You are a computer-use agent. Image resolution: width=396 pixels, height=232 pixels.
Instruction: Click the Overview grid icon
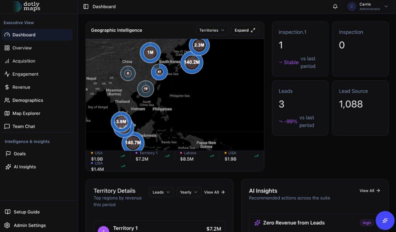tap(7, 48)
